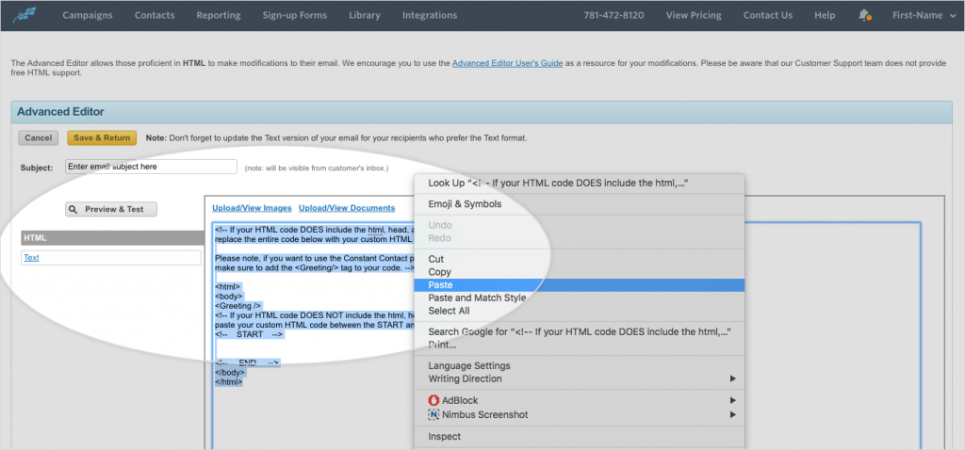Switch to the Text version
This screenshot has height=450, width=965.
(31, 258)
